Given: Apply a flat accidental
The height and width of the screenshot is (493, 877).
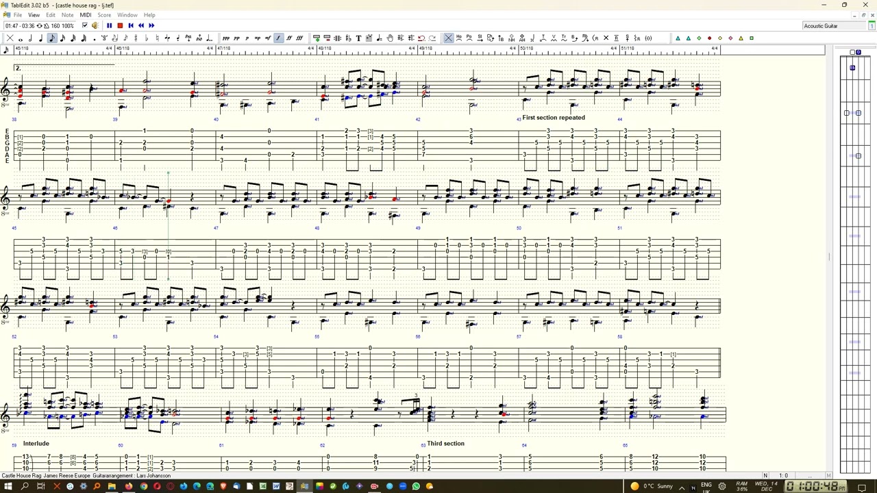Looking at the screenshot, I should coord(146,38).
